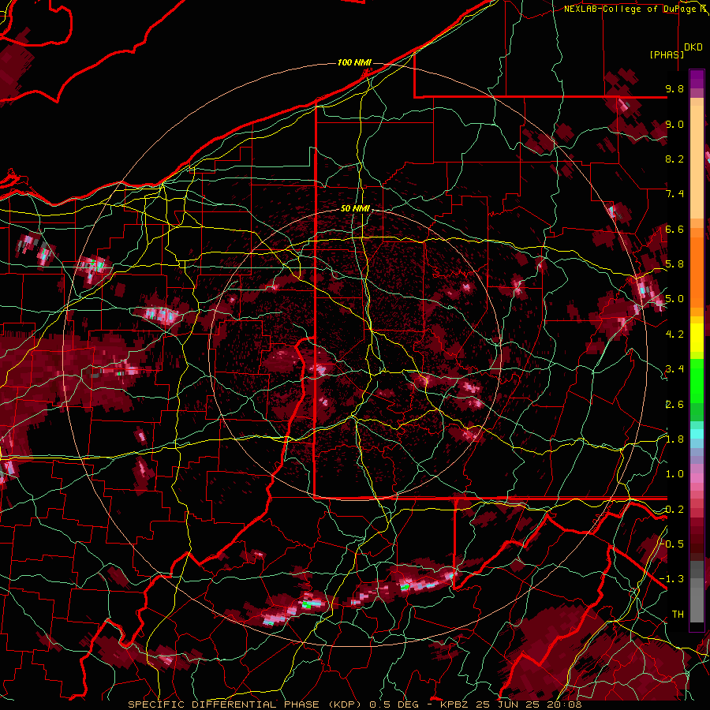Screen dimensions: 710x710
Task: Click the 1.8 value on the color scale
Action: point(674,439)
